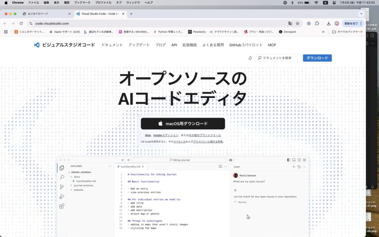Toggle the secondary sidebar layout icon

(x=299, y=160)
